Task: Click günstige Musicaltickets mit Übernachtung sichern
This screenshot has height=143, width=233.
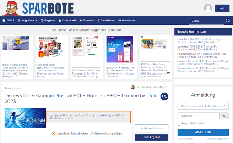Action: [x=90, y=133]
